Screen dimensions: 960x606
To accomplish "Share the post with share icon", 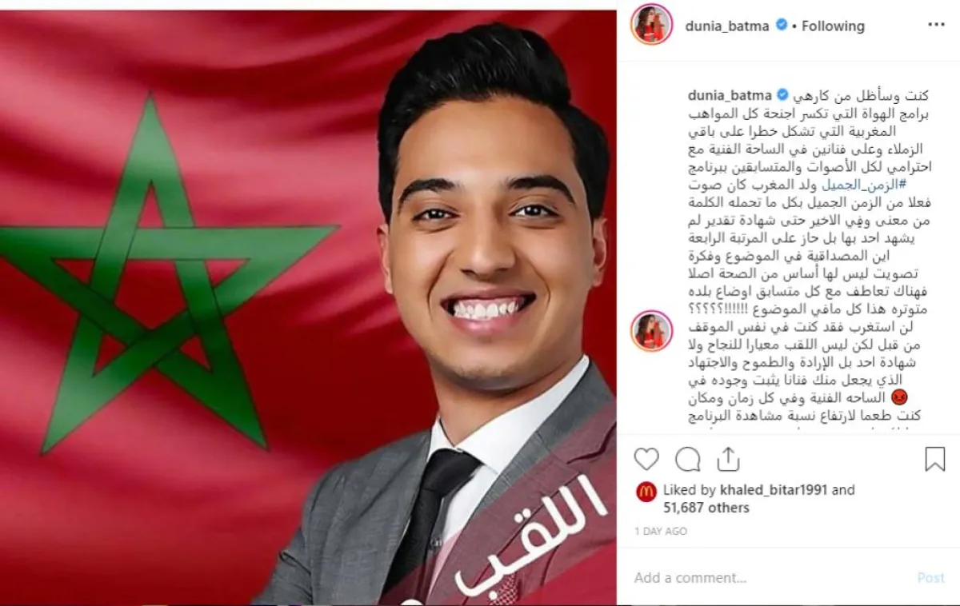I will (x=728, y=459).
